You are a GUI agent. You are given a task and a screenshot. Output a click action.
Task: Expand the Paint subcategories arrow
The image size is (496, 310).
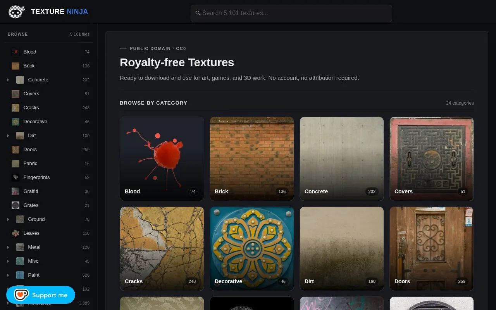coord(8,275)
